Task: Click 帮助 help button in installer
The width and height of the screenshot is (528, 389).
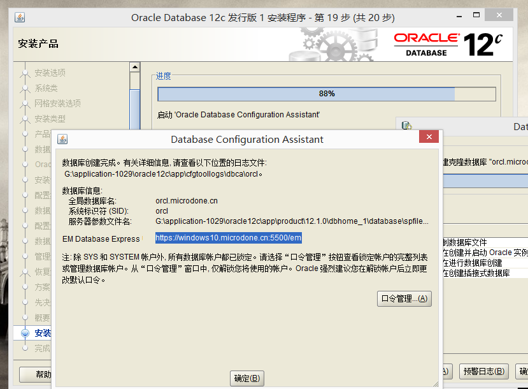Action: tap(36, 374)
